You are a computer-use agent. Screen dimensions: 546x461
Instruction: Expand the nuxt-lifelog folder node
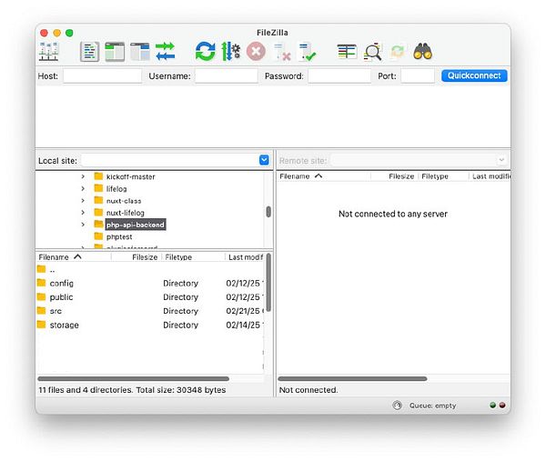coord(83,213)
